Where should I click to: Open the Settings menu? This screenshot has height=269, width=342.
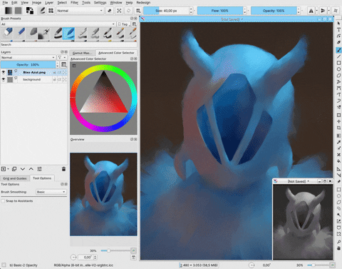(x=100, y=3)
